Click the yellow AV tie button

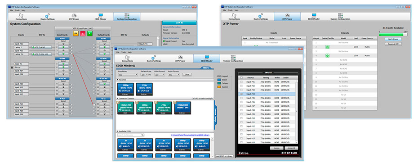76,33
